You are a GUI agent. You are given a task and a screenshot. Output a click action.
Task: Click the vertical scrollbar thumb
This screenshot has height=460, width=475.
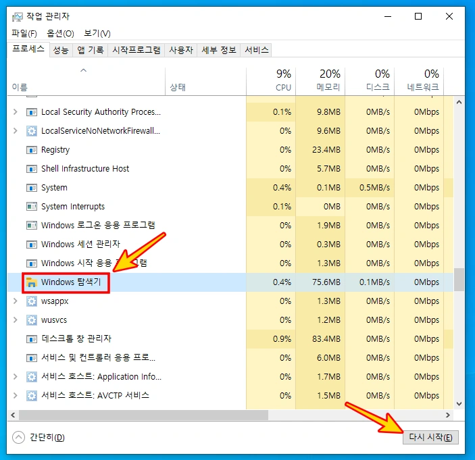(459, 279)
